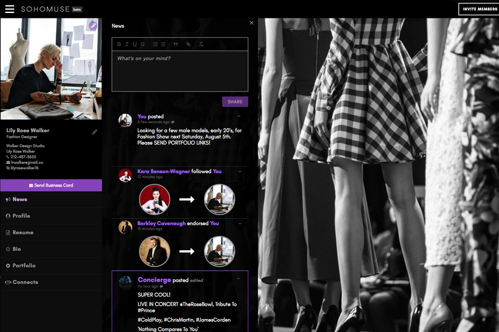499x332 pixels.
Task: Click the You link after Barkley endorsed
Action: tap(215, 223)
